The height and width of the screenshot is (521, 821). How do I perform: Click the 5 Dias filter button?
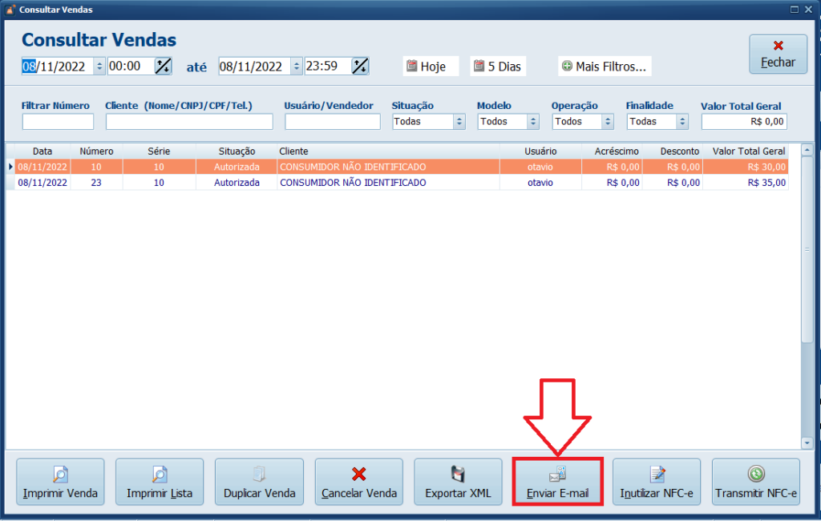(x=497, y=67)
